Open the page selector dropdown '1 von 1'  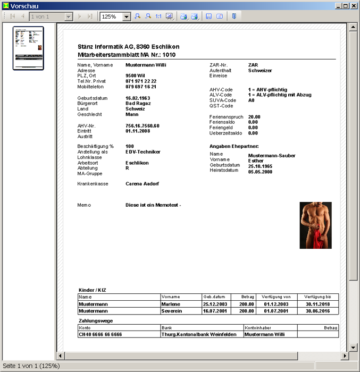point(68,17)
